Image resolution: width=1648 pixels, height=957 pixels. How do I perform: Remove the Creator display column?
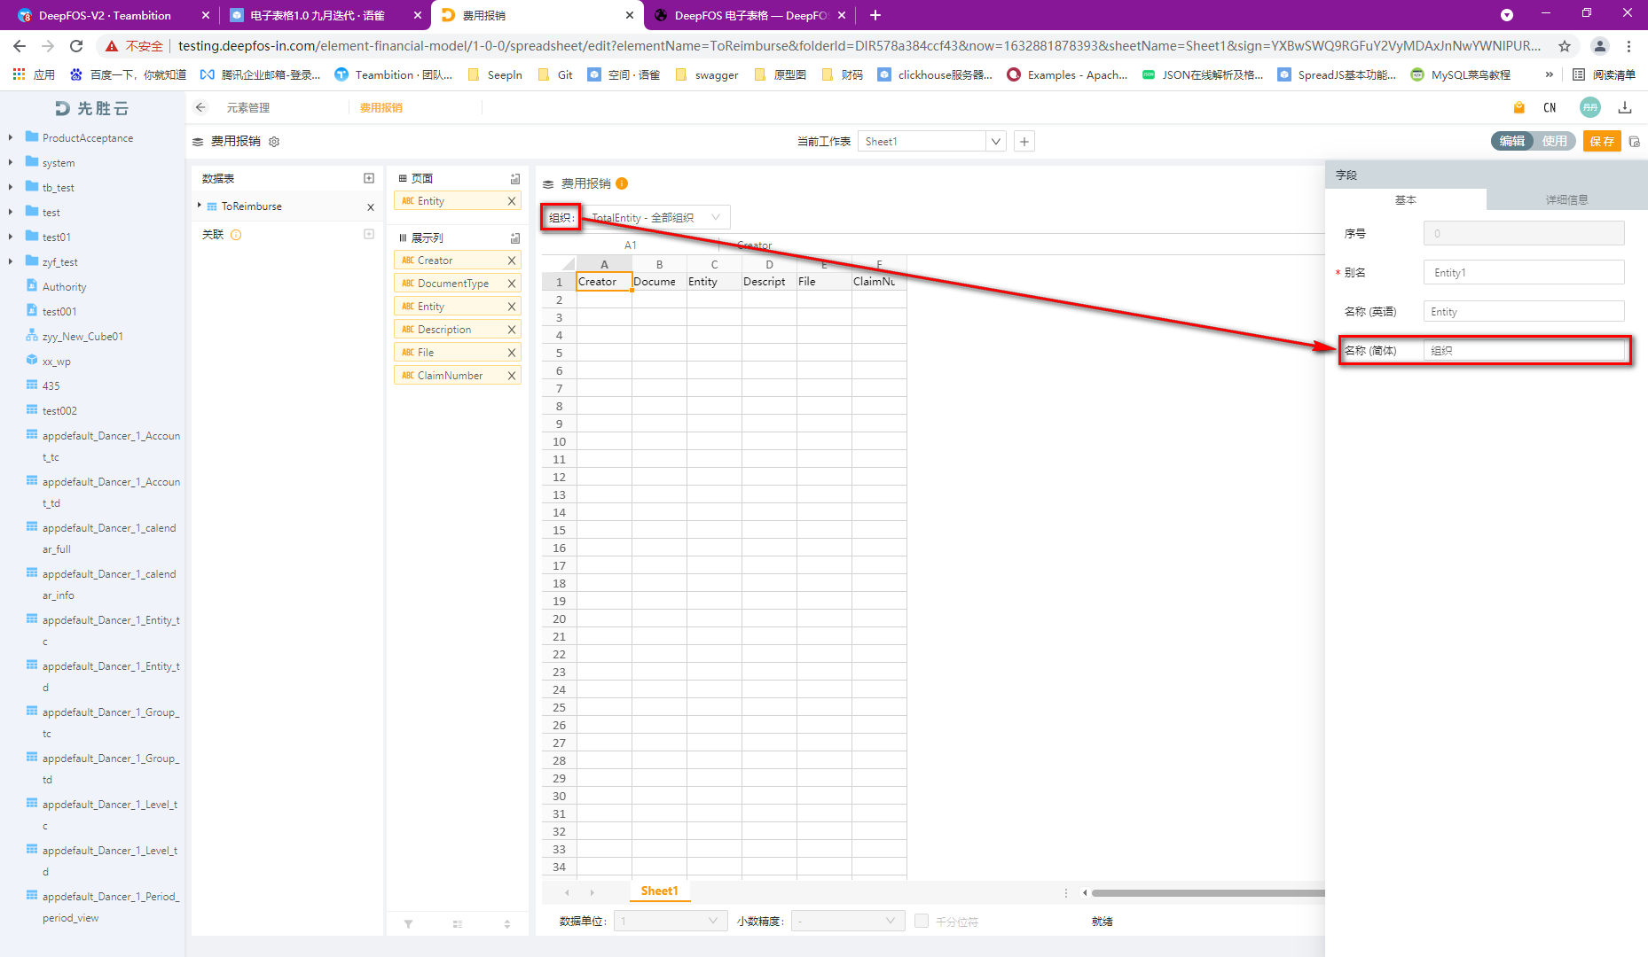512,261
